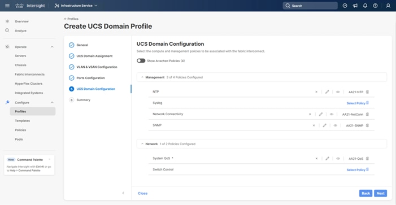Open Templates in the sidebar
The height and width of the screenshot is (205, 396).
point(22,121)
